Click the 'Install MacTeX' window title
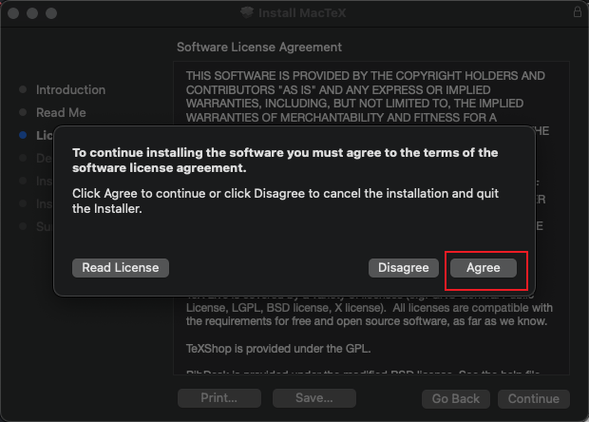 click(x=302, y=12)
